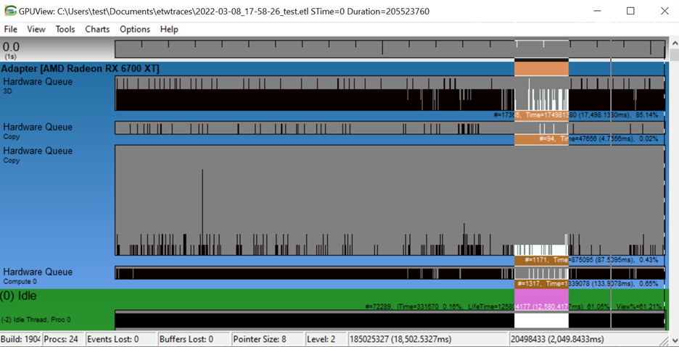Open the Help menu

point(169,29)
